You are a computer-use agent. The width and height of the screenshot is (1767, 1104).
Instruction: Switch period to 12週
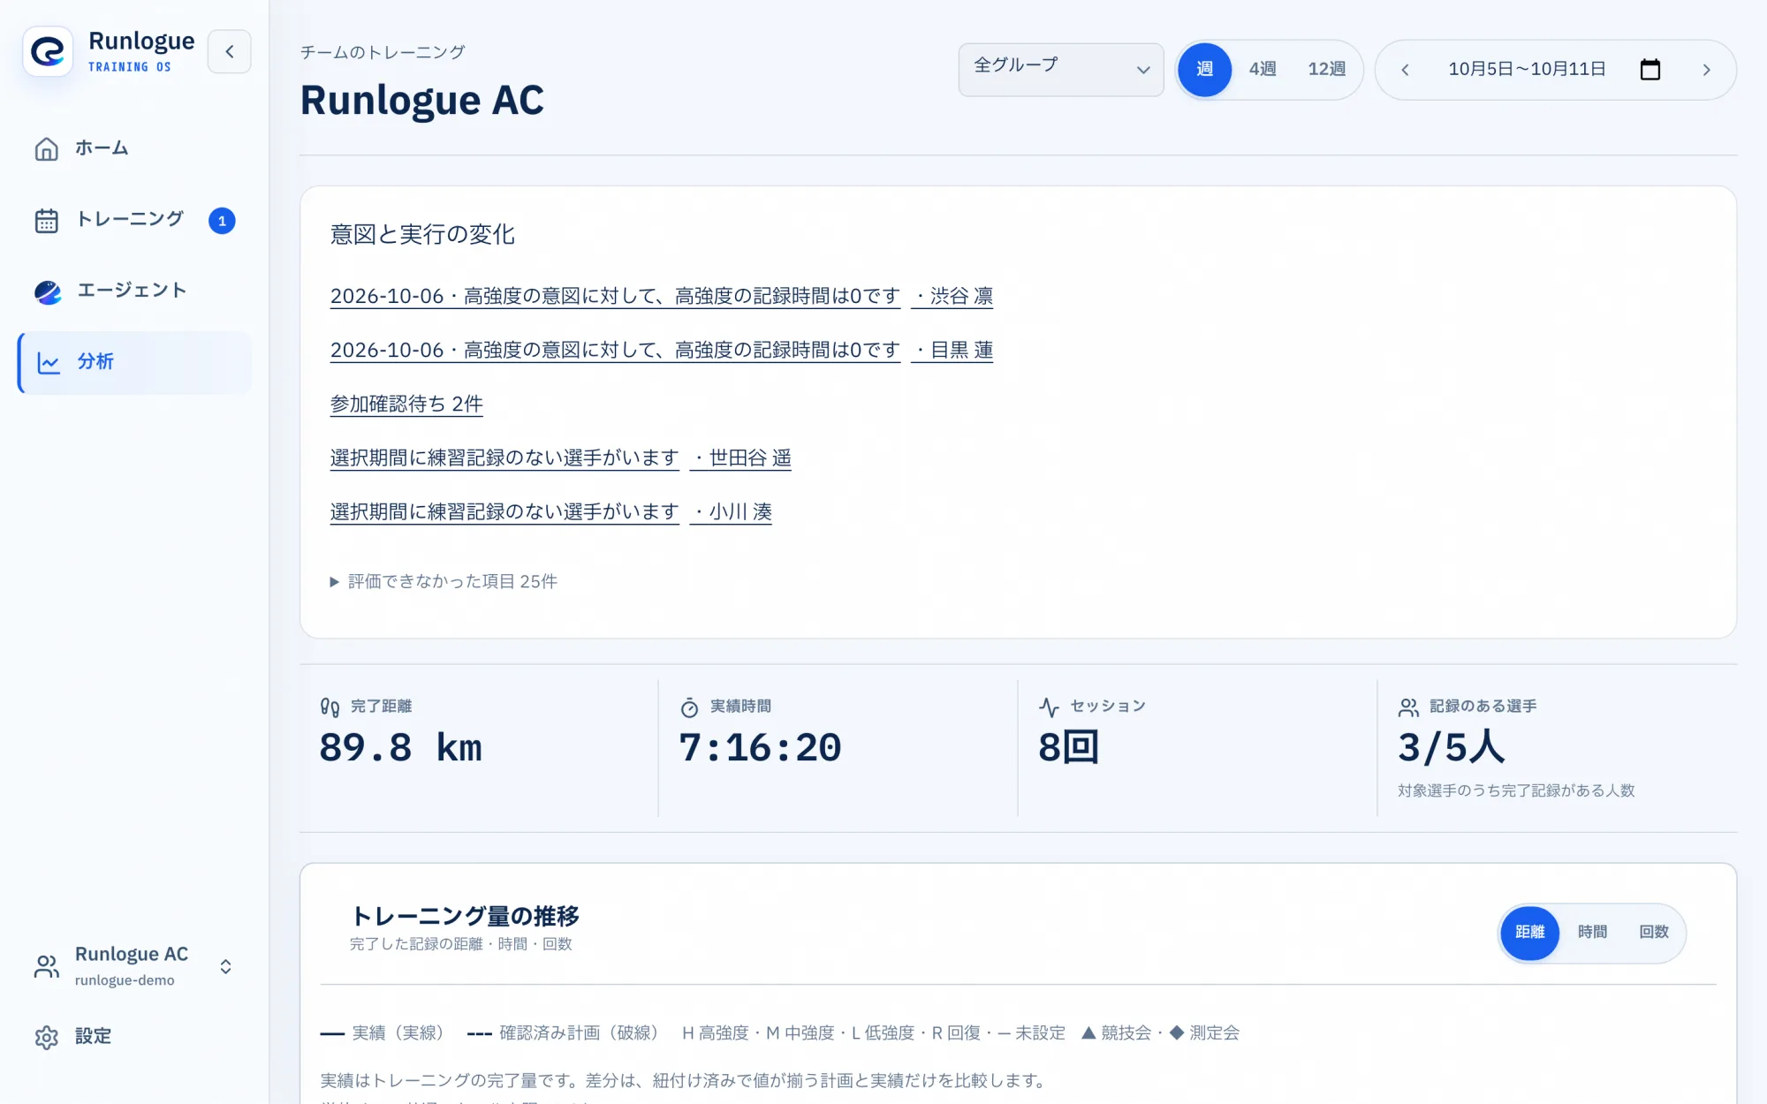[x=1326, y=69]
